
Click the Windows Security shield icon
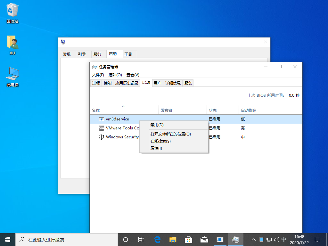click(102, 137)
